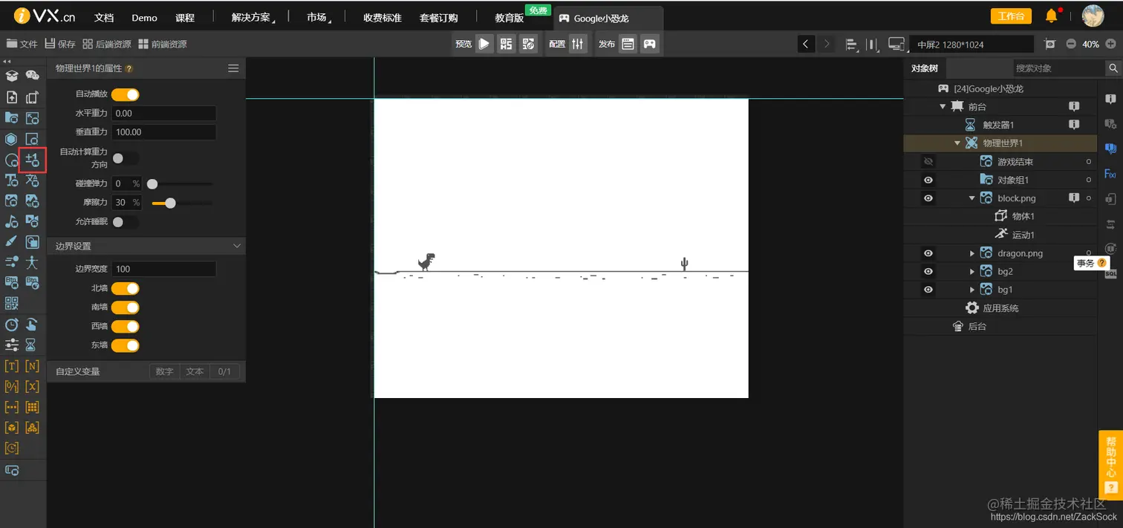Toggle the 东墙 switch
The image size is (1123, 528).
[x=126, y=345]
